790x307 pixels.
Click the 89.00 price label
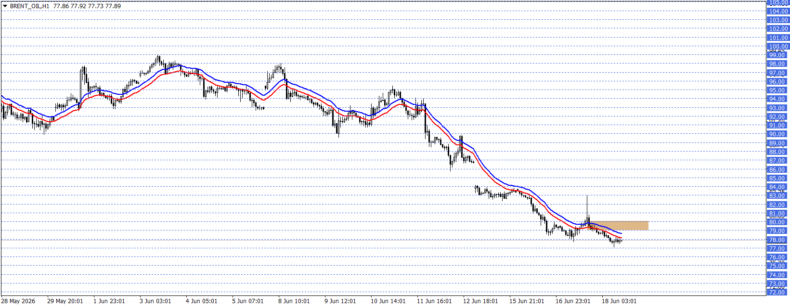778,143
